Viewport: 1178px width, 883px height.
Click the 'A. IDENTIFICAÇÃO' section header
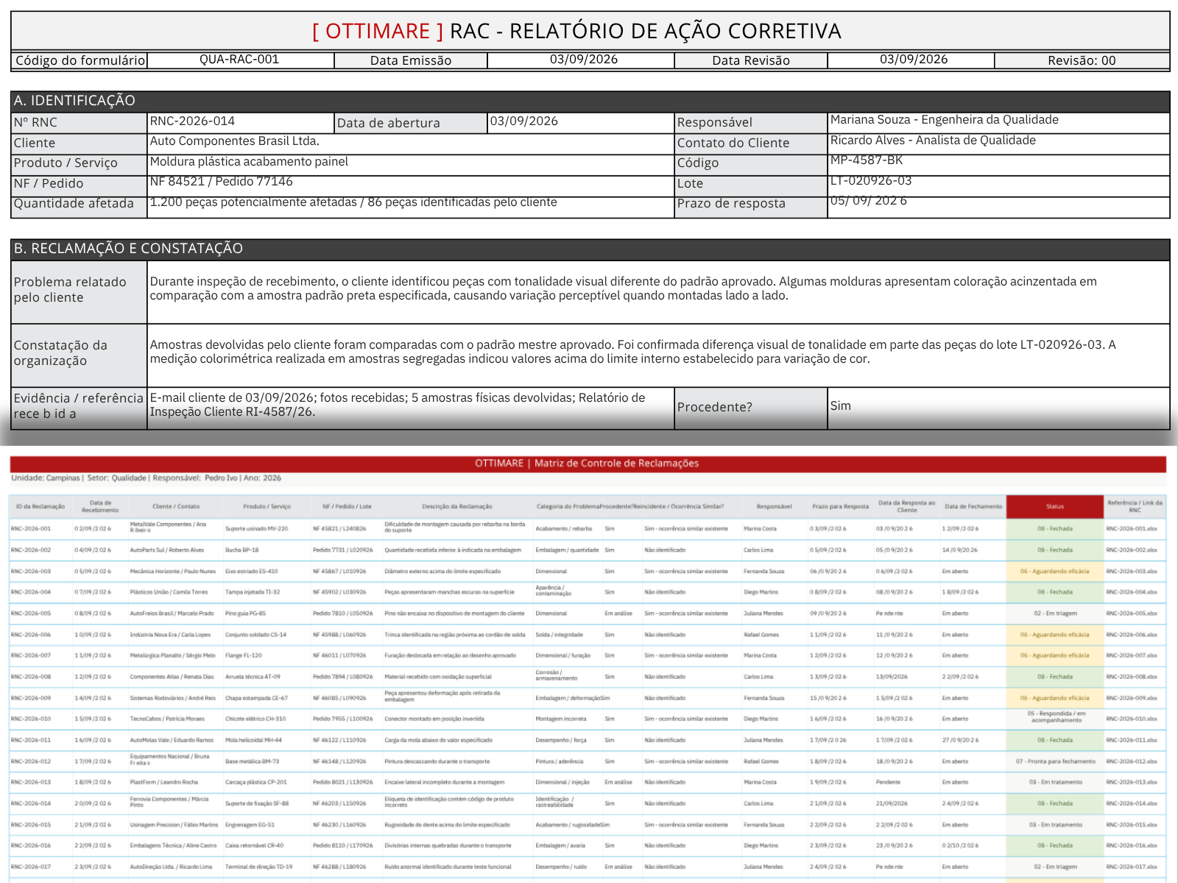coord(590,101)
